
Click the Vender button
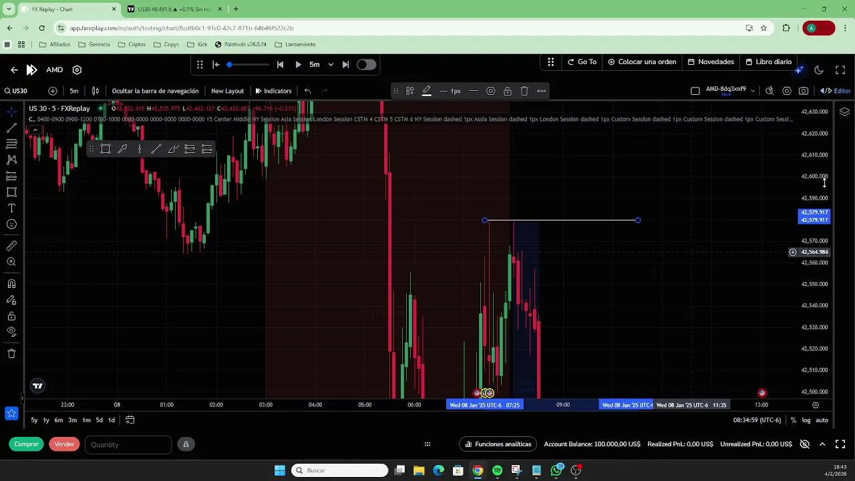coord(64,444)
